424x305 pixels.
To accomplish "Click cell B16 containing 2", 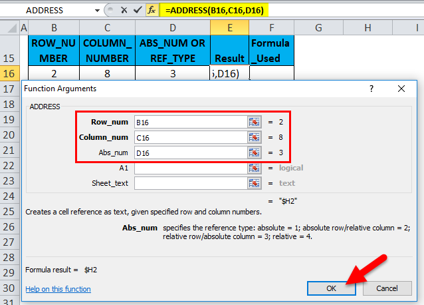I will click(54, 73).
